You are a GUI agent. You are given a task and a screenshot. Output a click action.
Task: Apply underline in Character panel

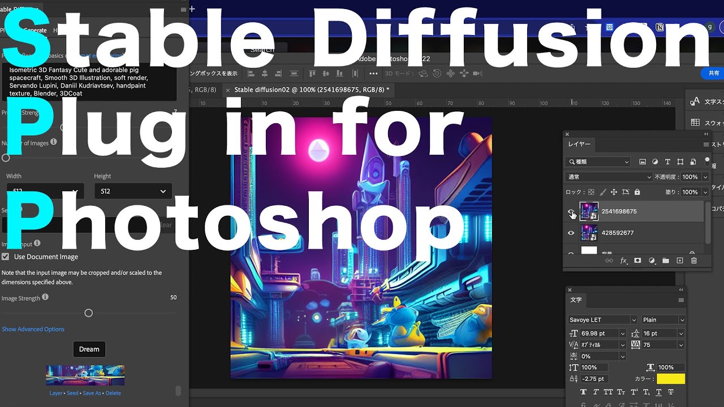pyautogui.click(x=658, y=392)
